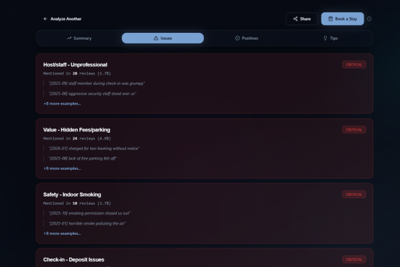Viewport: 400px width, 267px height.
Task: Click CRITICAL badge on Safety - Indoor Smoking card
Action: point(354,194)
